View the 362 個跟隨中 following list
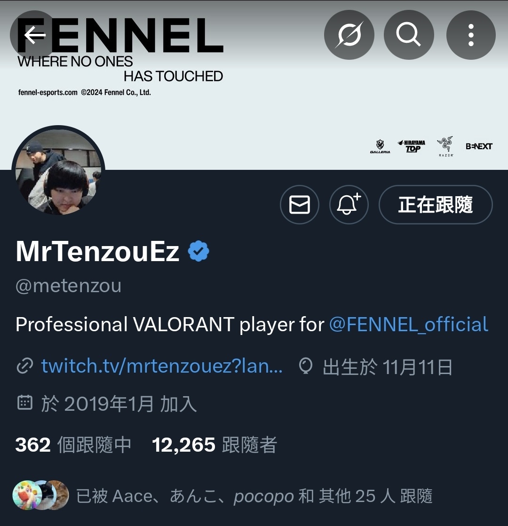The image size is (508, 526). click(x=73, y=445)
